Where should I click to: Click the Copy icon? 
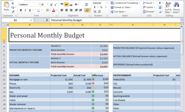click(13, 7)
